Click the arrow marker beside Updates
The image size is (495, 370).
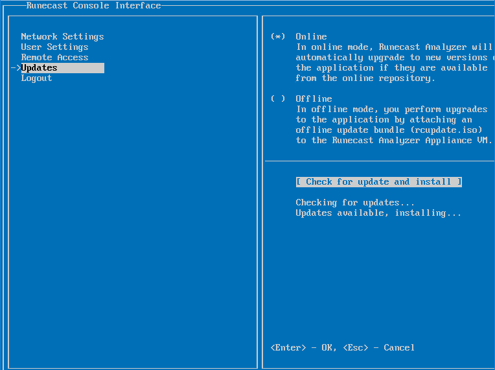[16, 68]
